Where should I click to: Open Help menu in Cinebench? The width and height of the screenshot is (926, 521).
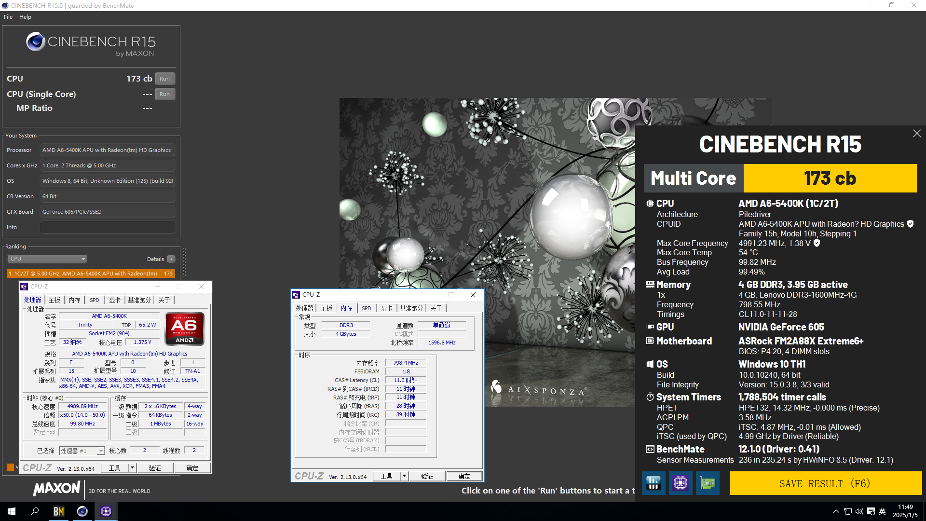pos(25,17)
